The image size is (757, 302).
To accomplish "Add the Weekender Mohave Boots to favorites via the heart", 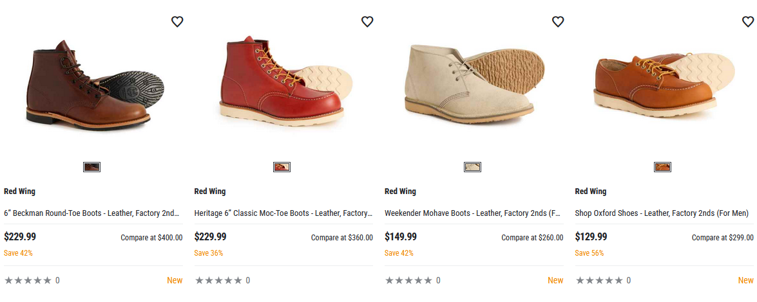I will point(558,22).
